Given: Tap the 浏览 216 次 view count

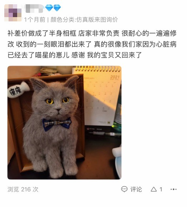Looking at the screenshot, I should [x=23, y=190].
